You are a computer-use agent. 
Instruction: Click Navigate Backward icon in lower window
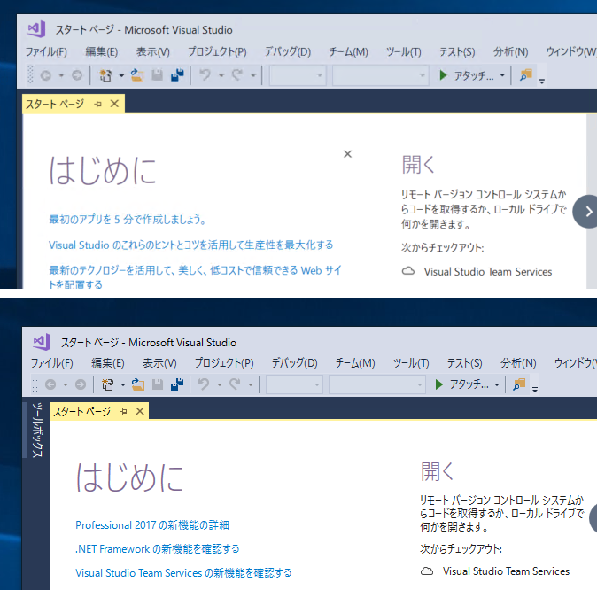point(50,384)
